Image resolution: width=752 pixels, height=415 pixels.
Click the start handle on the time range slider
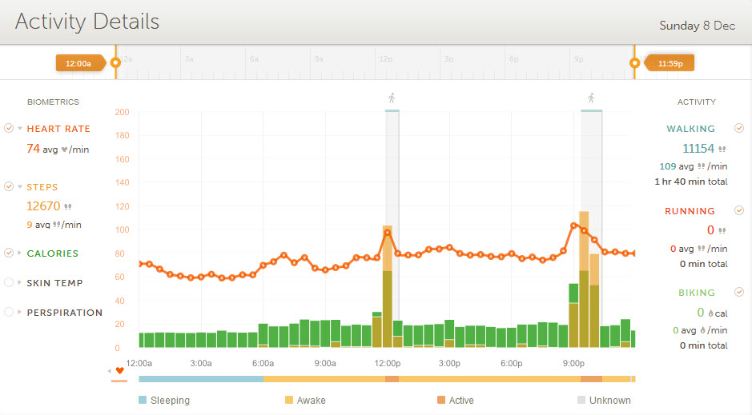[x=115, y=62]
